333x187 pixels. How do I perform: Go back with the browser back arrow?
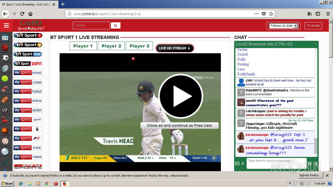tap(5, 14)
